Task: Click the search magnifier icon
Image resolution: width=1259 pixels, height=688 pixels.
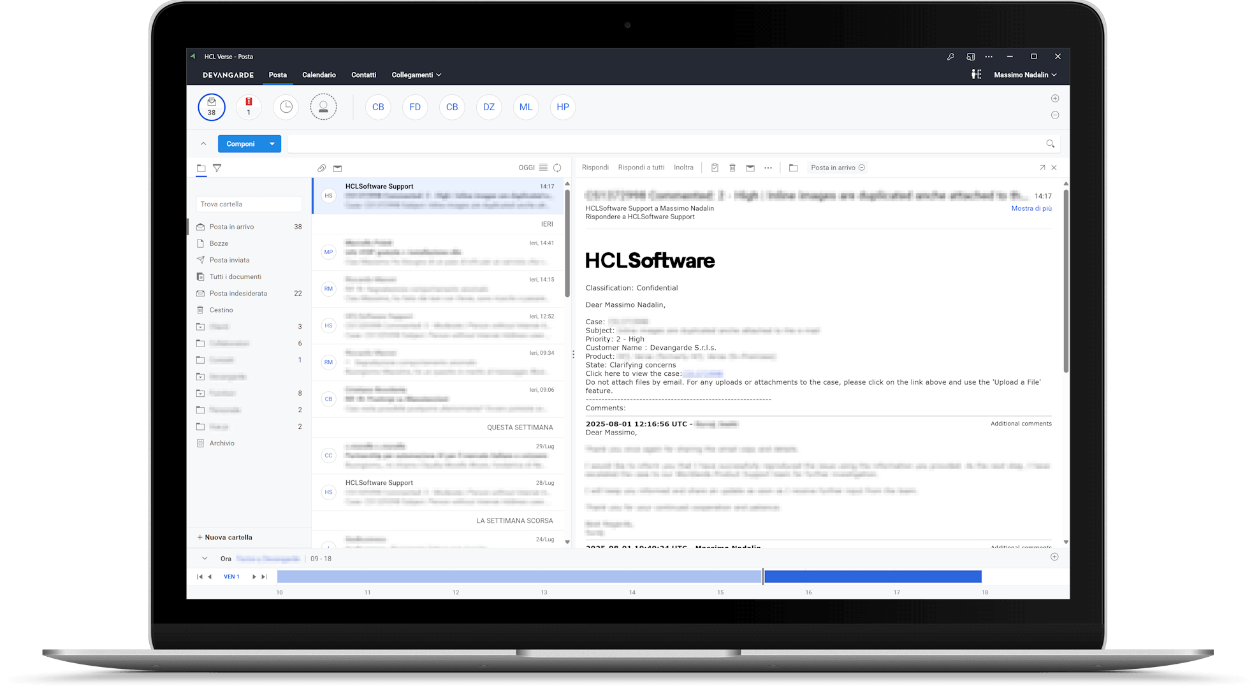Action: 1050,144
